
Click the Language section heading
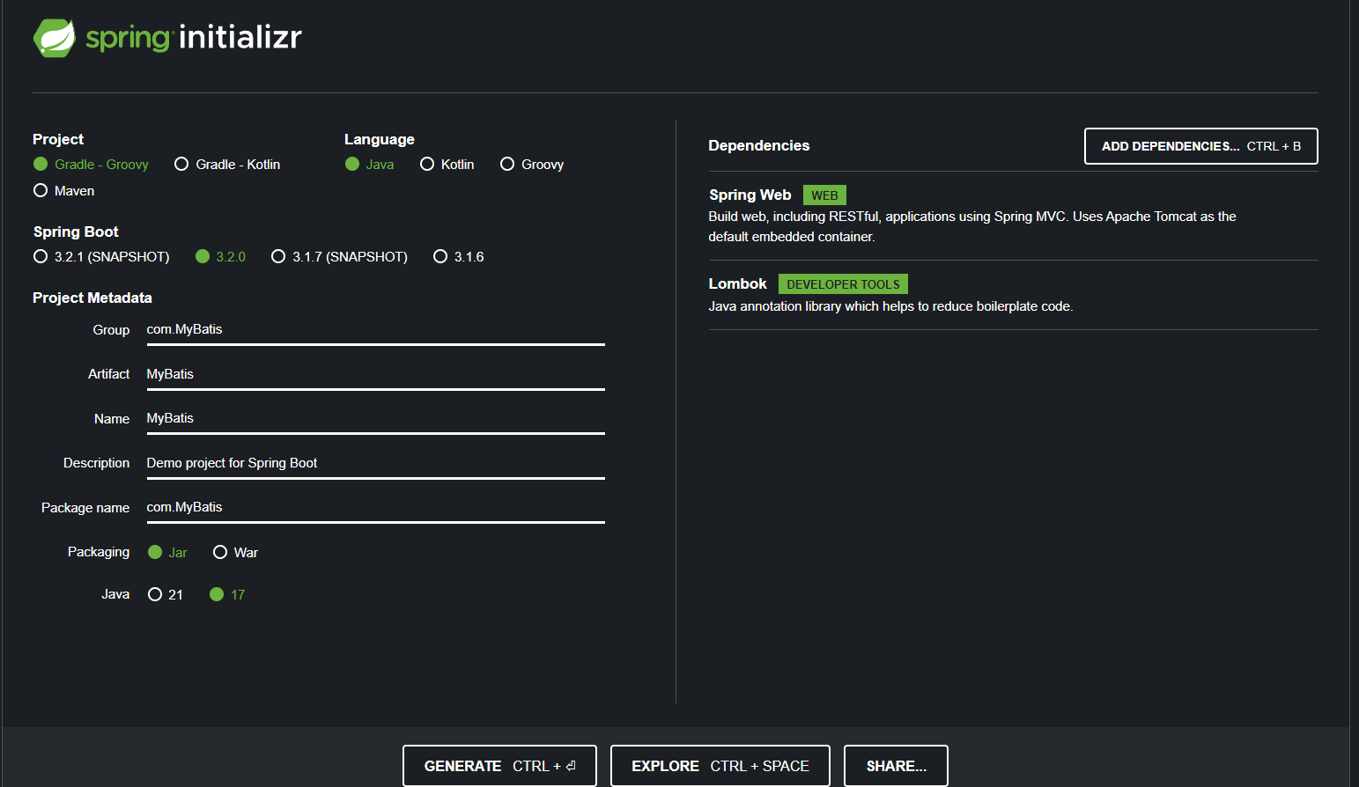click(380, 140)
